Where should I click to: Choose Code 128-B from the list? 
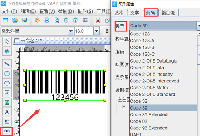coord(163,47)
